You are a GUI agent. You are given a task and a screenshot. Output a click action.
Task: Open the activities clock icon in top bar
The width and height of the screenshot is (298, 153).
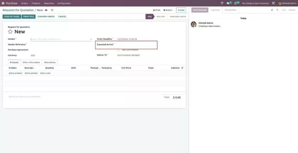click(x=236, y=3)
